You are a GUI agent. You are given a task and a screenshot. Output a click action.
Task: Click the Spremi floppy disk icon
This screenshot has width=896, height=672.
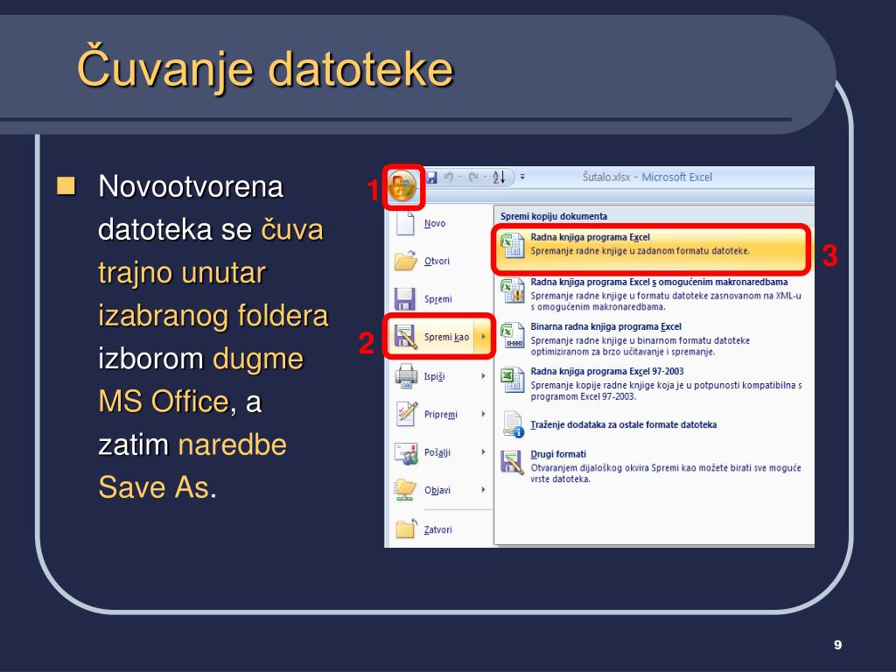pos(405,299)
